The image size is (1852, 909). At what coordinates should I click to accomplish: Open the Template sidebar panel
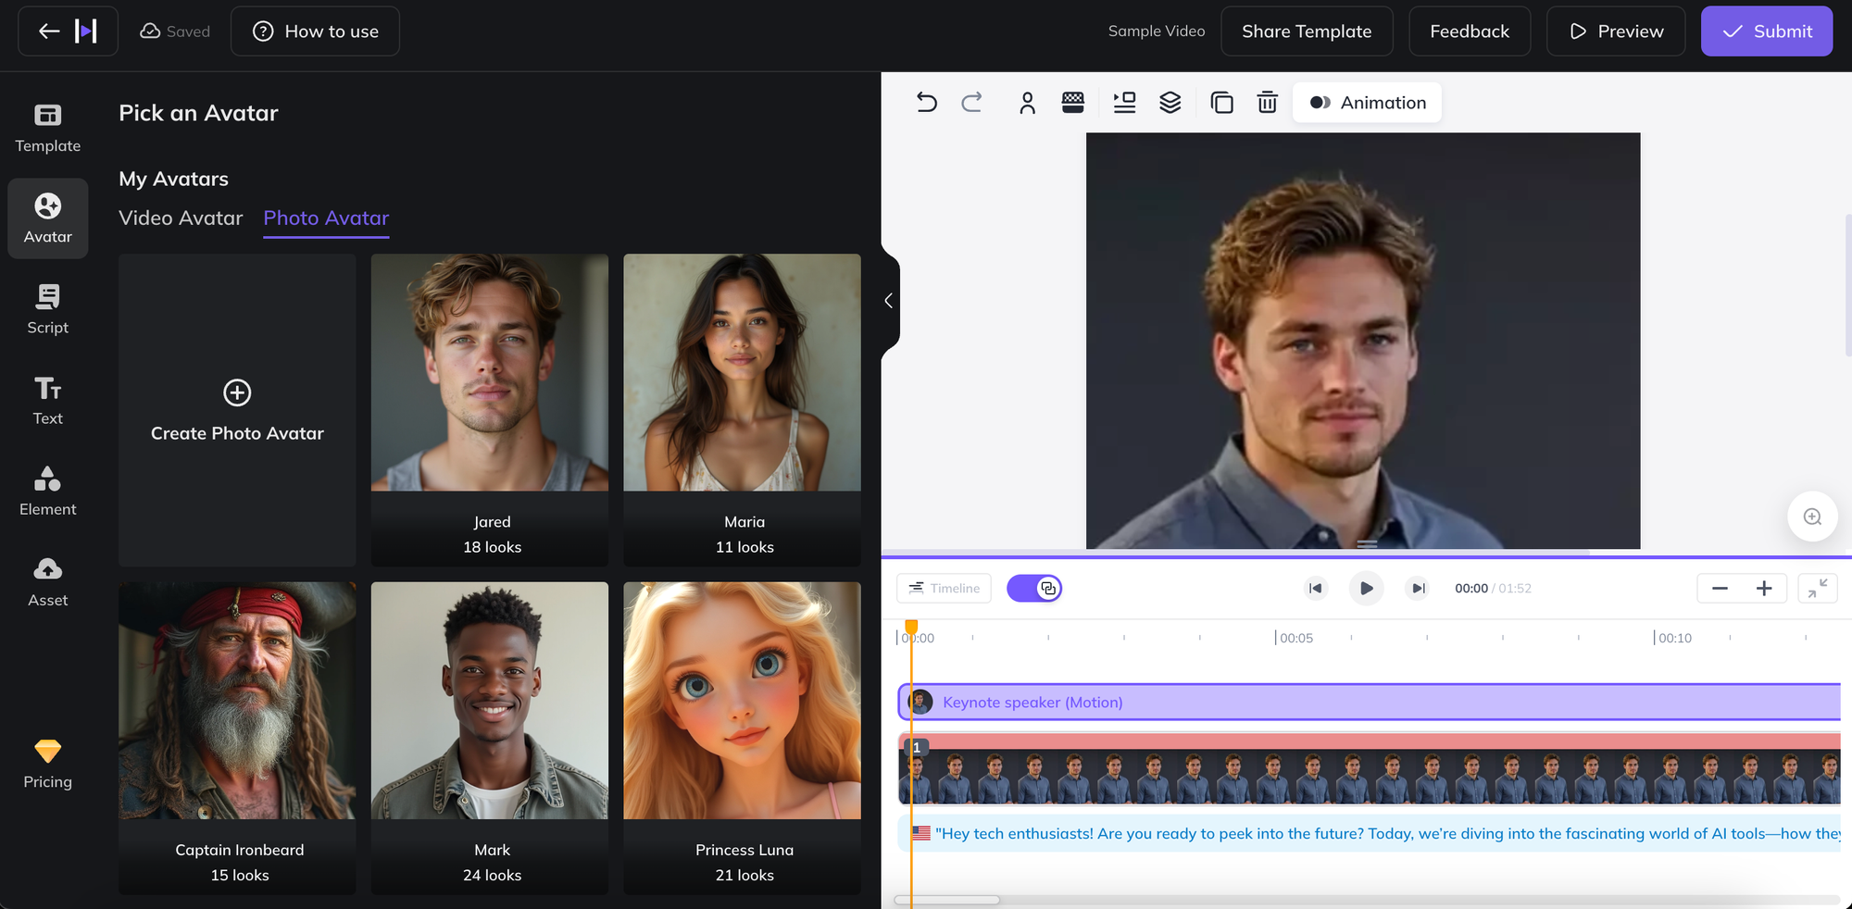pyautogui.click(x=48, y=128)
